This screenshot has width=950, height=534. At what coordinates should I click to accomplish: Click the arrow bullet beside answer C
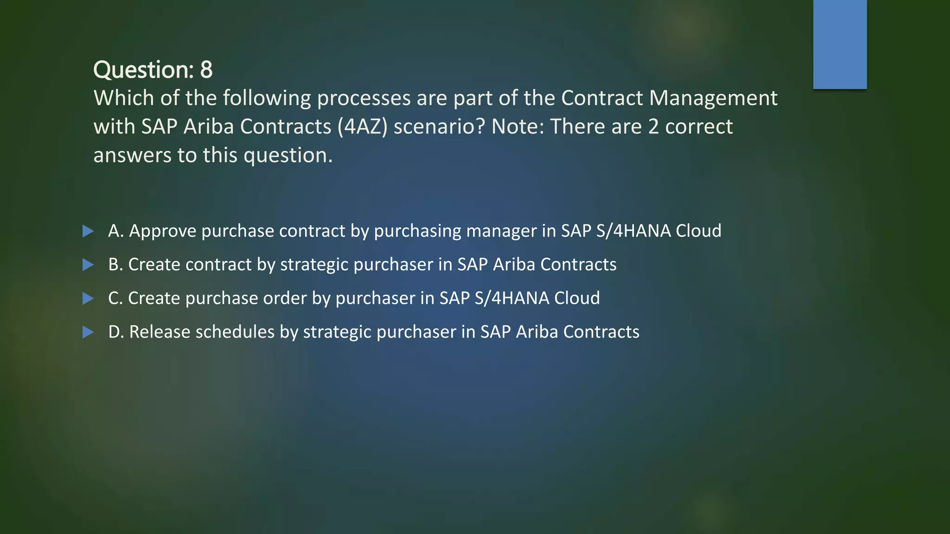[88, 299]
